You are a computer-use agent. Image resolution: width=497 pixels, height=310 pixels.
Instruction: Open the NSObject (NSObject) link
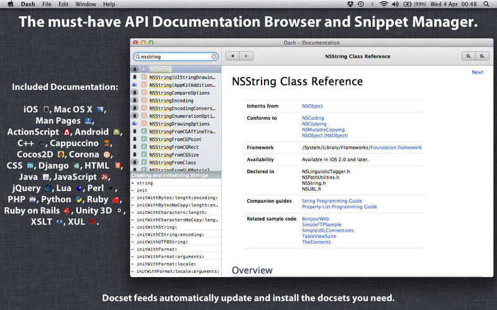tap(325, 135)
